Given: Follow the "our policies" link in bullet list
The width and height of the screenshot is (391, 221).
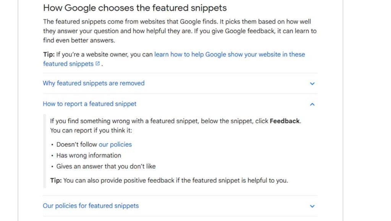Looking at the screenshot, I should pyautogui.click(x=115, y=144).
